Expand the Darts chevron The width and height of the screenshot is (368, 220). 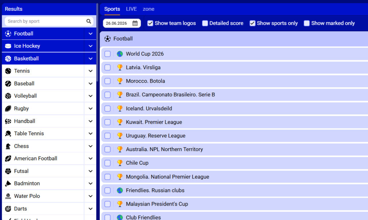pos(90,209)
